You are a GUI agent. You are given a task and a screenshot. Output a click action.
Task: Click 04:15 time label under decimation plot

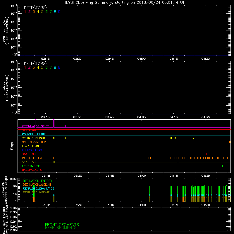point(174,205)
